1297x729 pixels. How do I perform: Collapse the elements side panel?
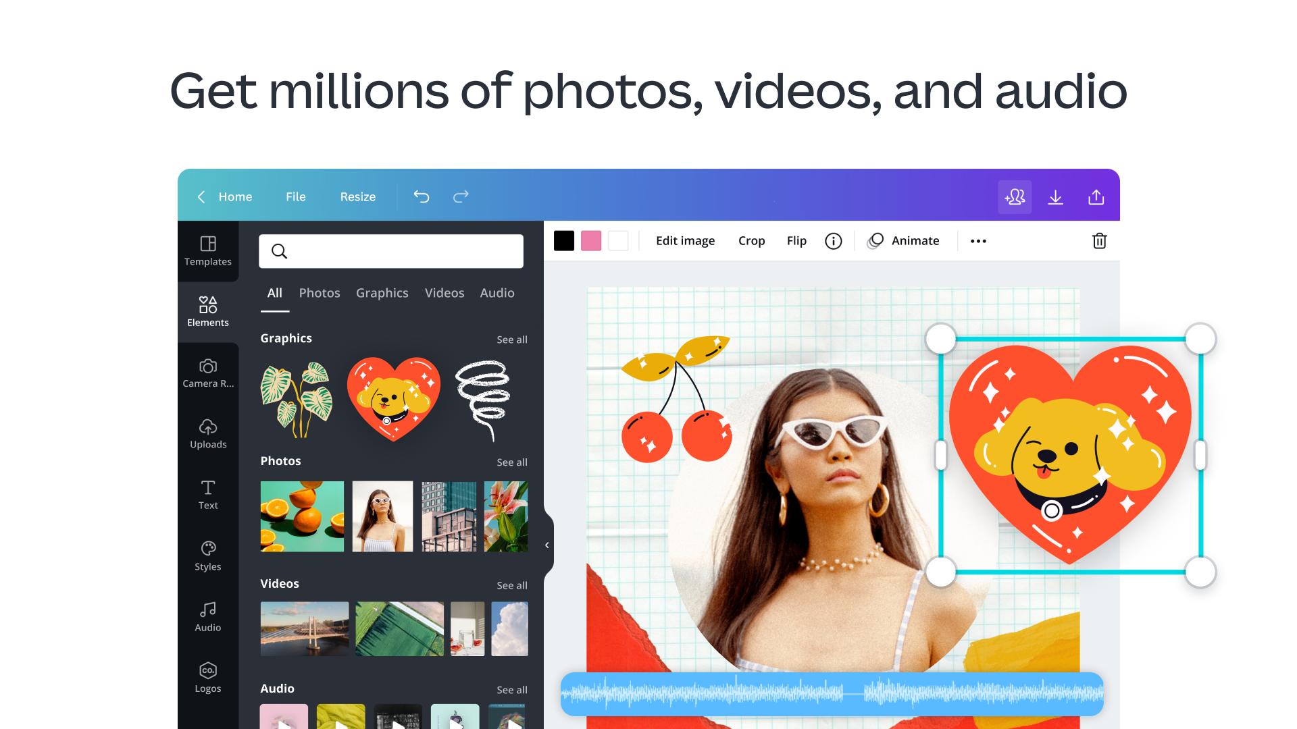pos(547,545)
